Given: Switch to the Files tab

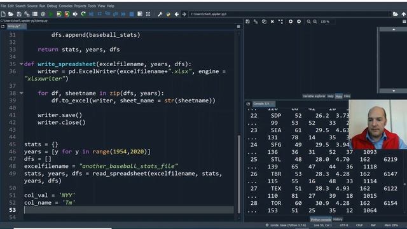Looking at the screenshot, I should pos(347,96).
